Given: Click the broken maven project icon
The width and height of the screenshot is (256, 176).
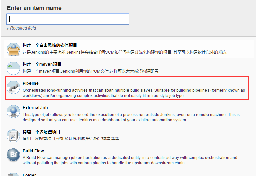Looking at the screenshot, I should tap(13, 69).
